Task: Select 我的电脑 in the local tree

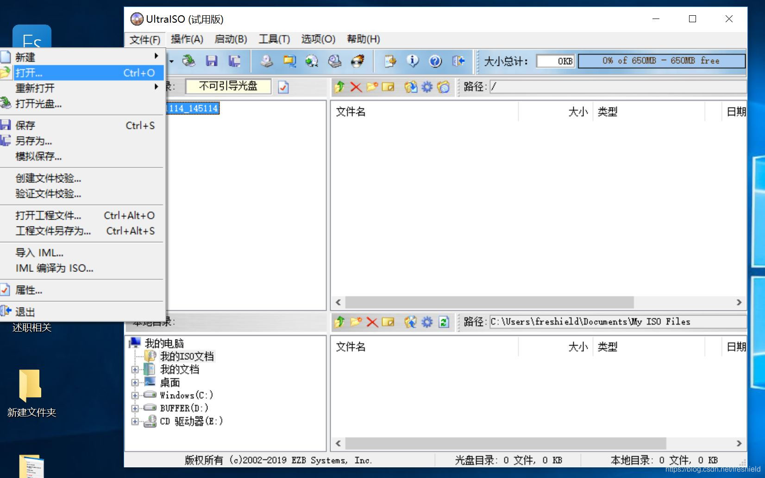Action: 164,343
